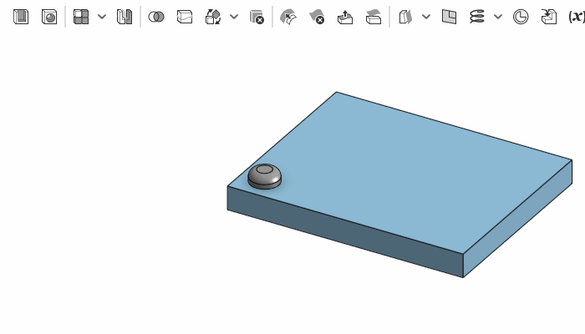Expand the pattern tool dropdown arrow
585x334 pixels.
102,17
